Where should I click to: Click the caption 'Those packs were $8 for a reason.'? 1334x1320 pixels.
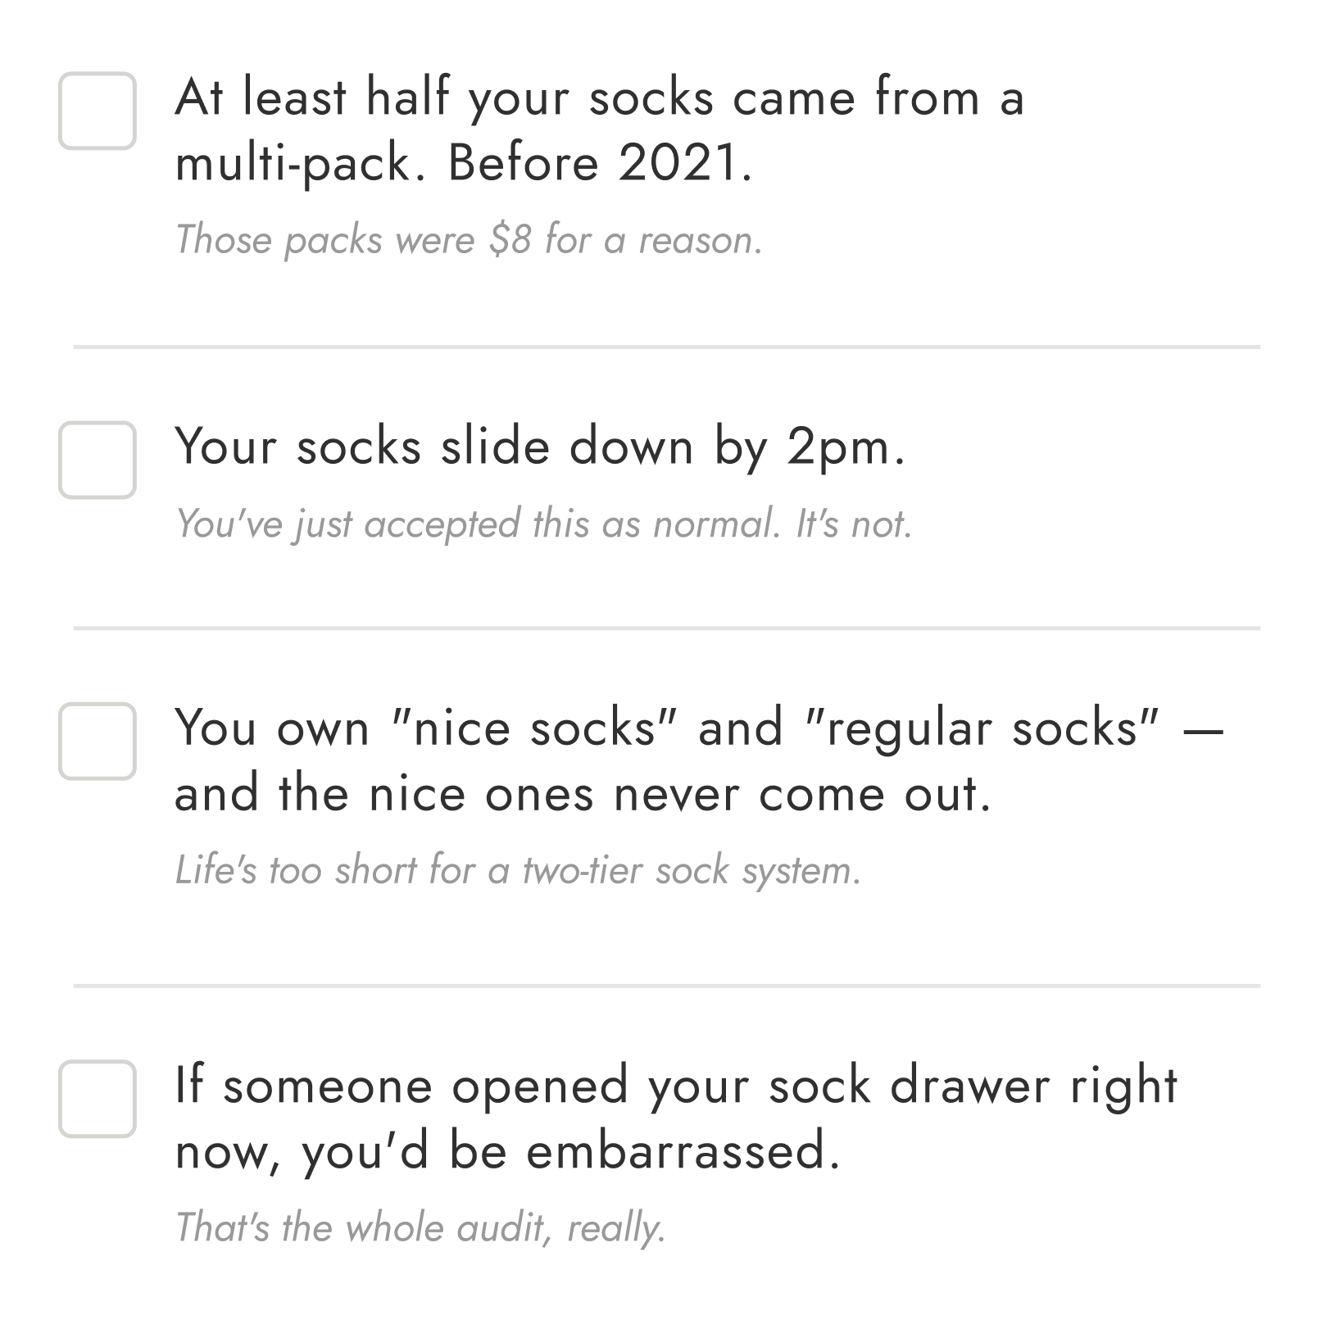471,242
